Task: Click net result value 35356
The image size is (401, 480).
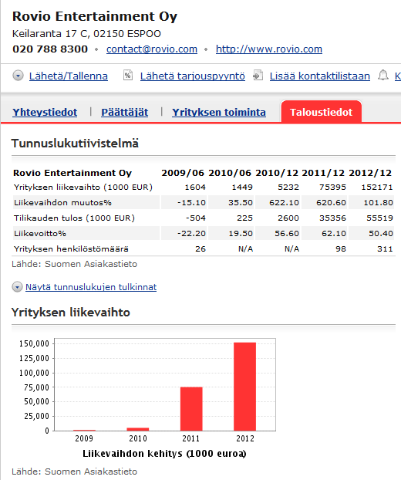Action: point(332,218)
